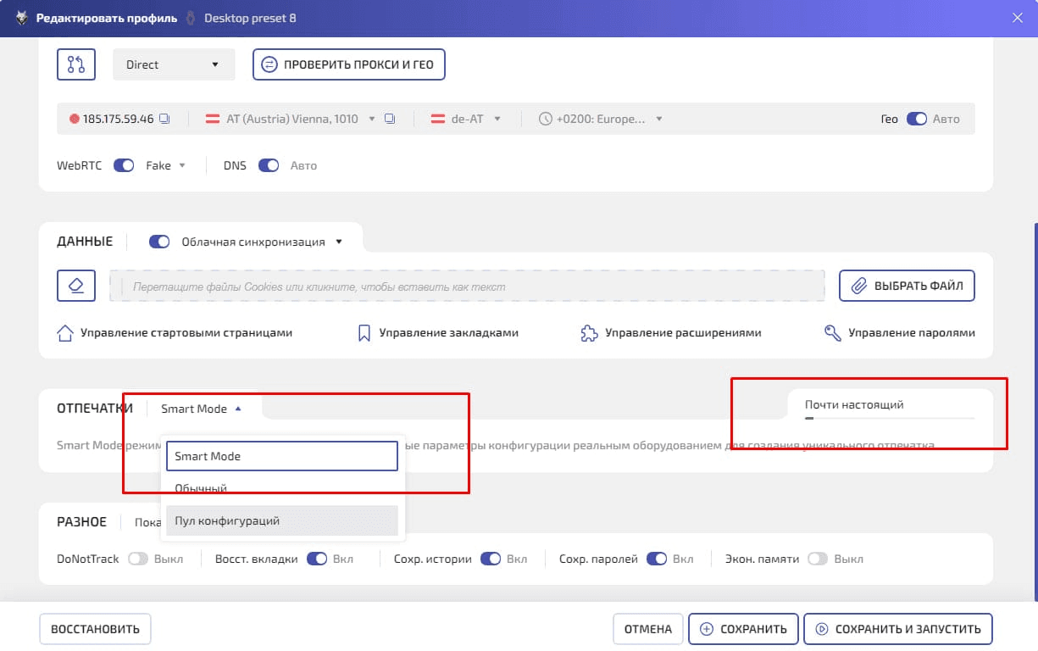Click the red status dot by the IP
Image resolution: width=1038 pixels, height=651 pixels.
coord(75,119)
